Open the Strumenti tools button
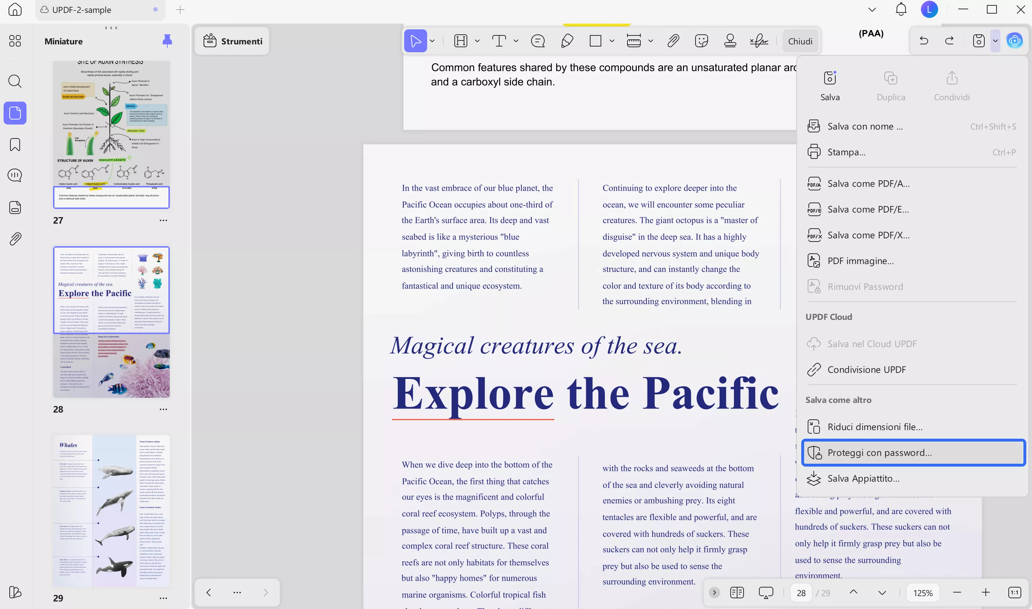 tap(233, 41)
